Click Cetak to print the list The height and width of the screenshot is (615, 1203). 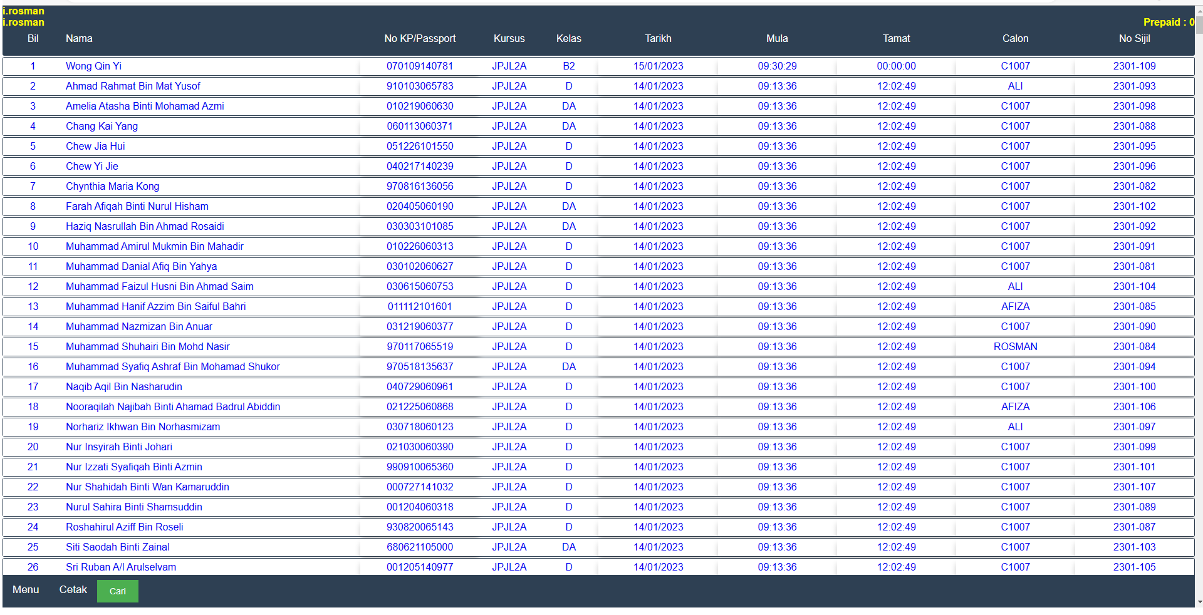(x=73, y=590)
